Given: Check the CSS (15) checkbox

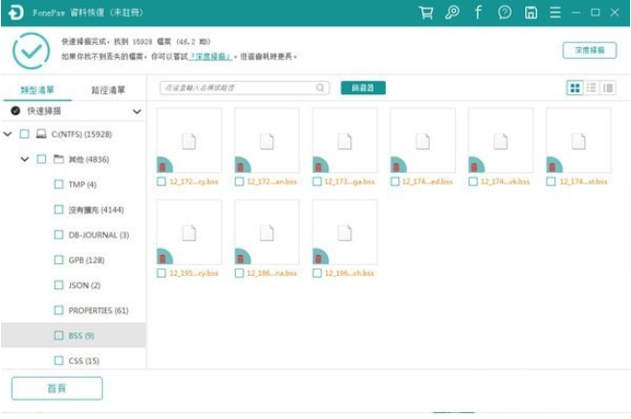Looking at the screenshot, I should click(59, 360).
